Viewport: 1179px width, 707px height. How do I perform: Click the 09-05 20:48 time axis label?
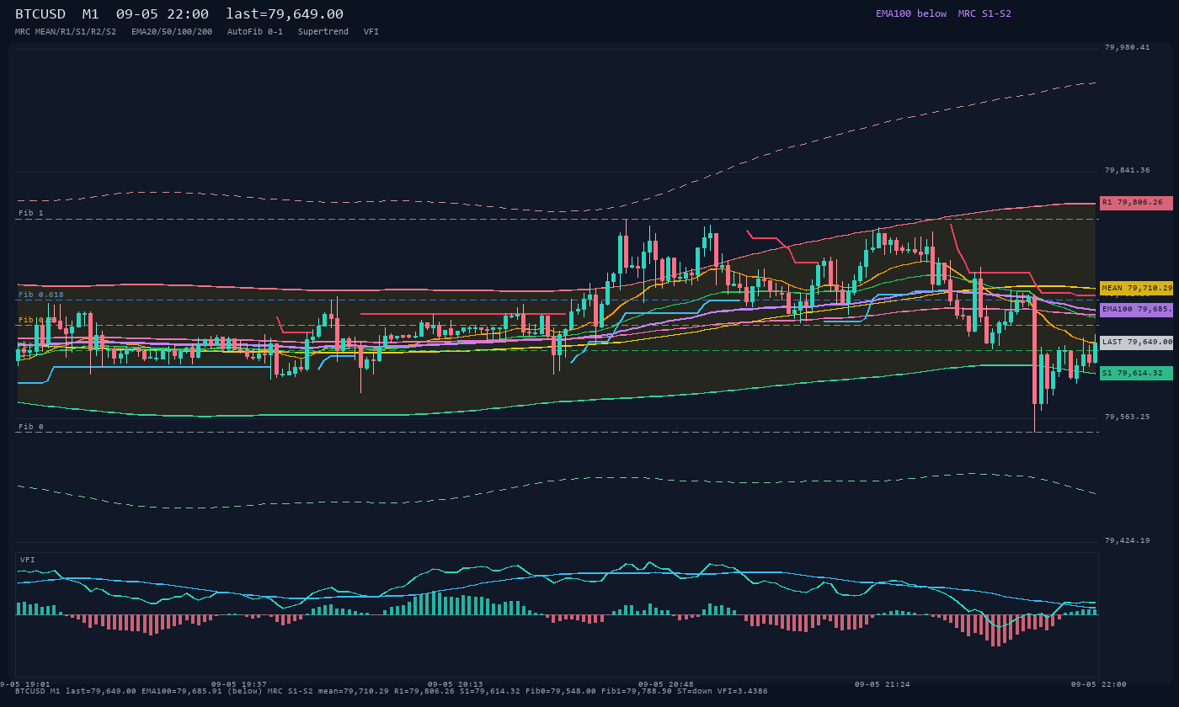click(666, 684)
